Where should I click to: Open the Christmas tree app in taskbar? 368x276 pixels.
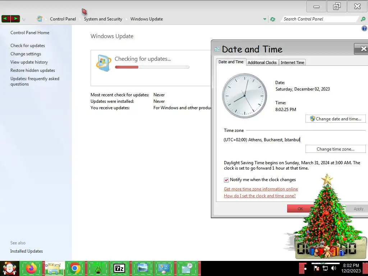pyautogui.click(x=98, y=268)
